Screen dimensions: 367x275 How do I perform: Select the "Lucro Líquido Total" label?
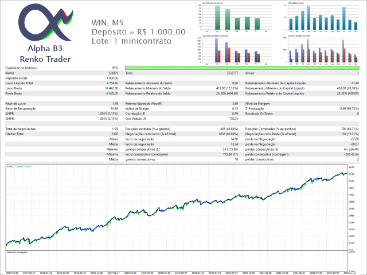click(x=19, y=83)
